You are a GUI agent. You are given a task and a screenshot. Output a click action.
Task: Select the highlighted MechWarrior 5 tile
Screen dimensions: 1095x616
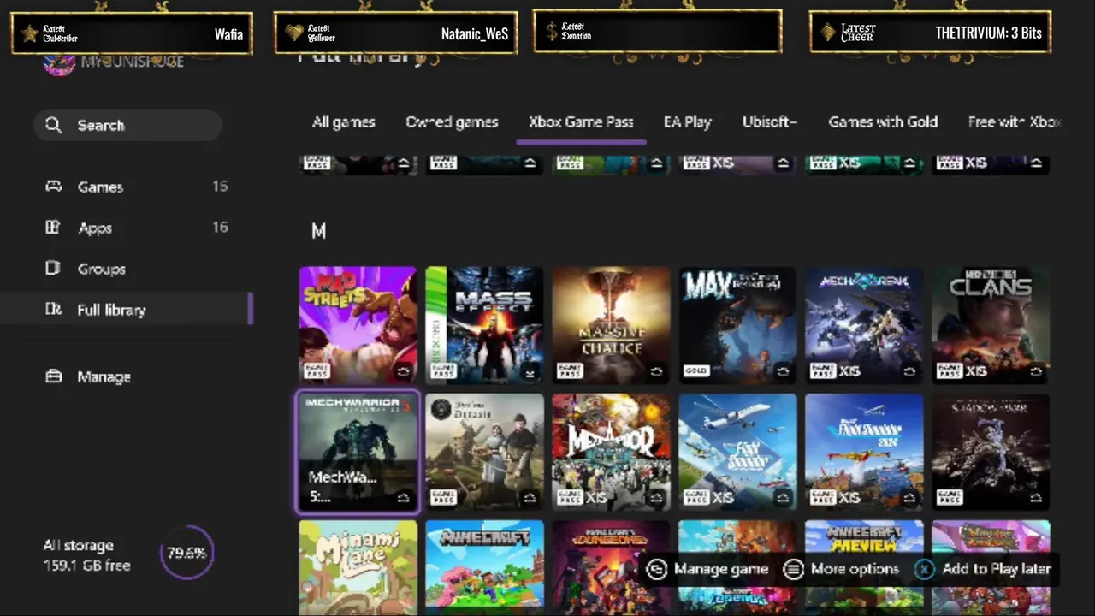(358, 452)
